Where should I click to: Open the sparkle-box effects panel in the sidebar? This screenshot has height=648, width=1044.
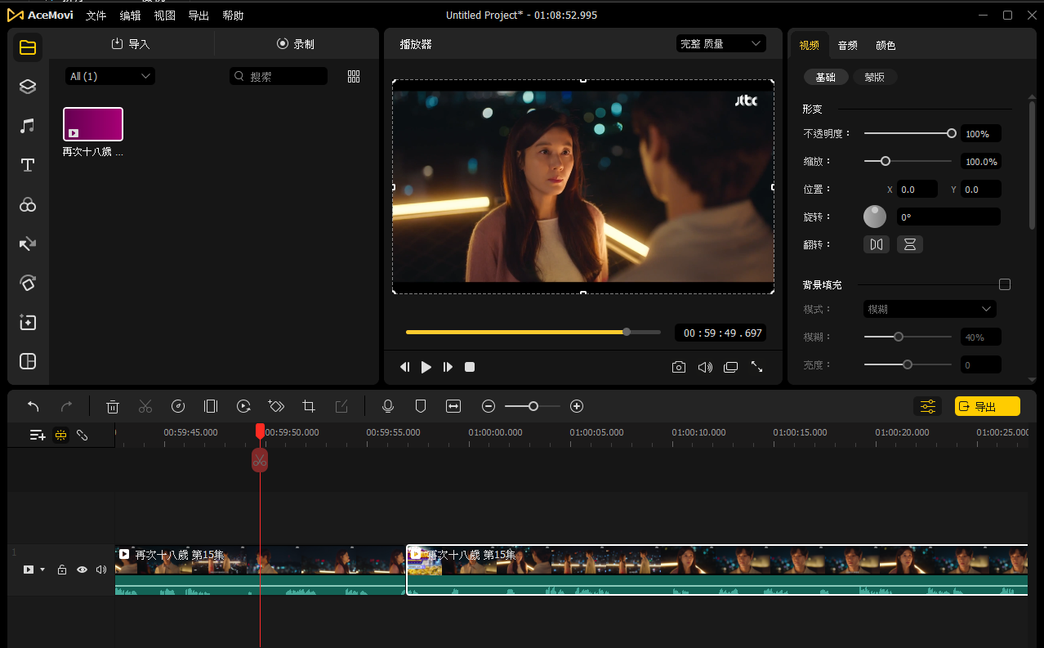[28, 322]
